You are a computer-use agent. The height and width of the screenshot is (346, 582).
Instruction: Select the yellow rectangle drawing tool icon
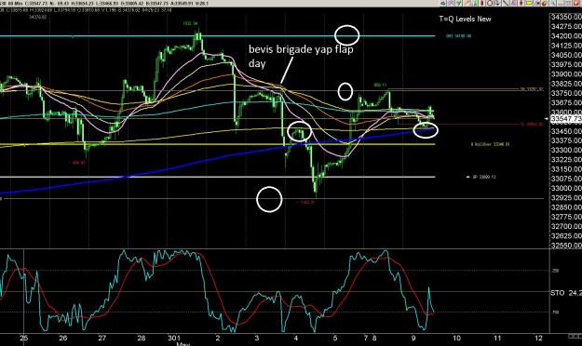pos(529,4)
